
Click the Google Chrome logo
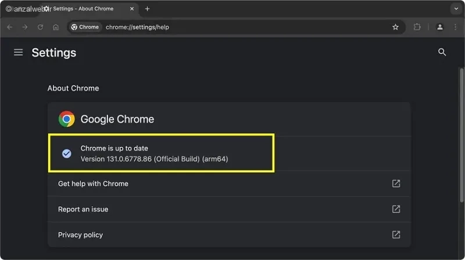(x=67, y=119)
